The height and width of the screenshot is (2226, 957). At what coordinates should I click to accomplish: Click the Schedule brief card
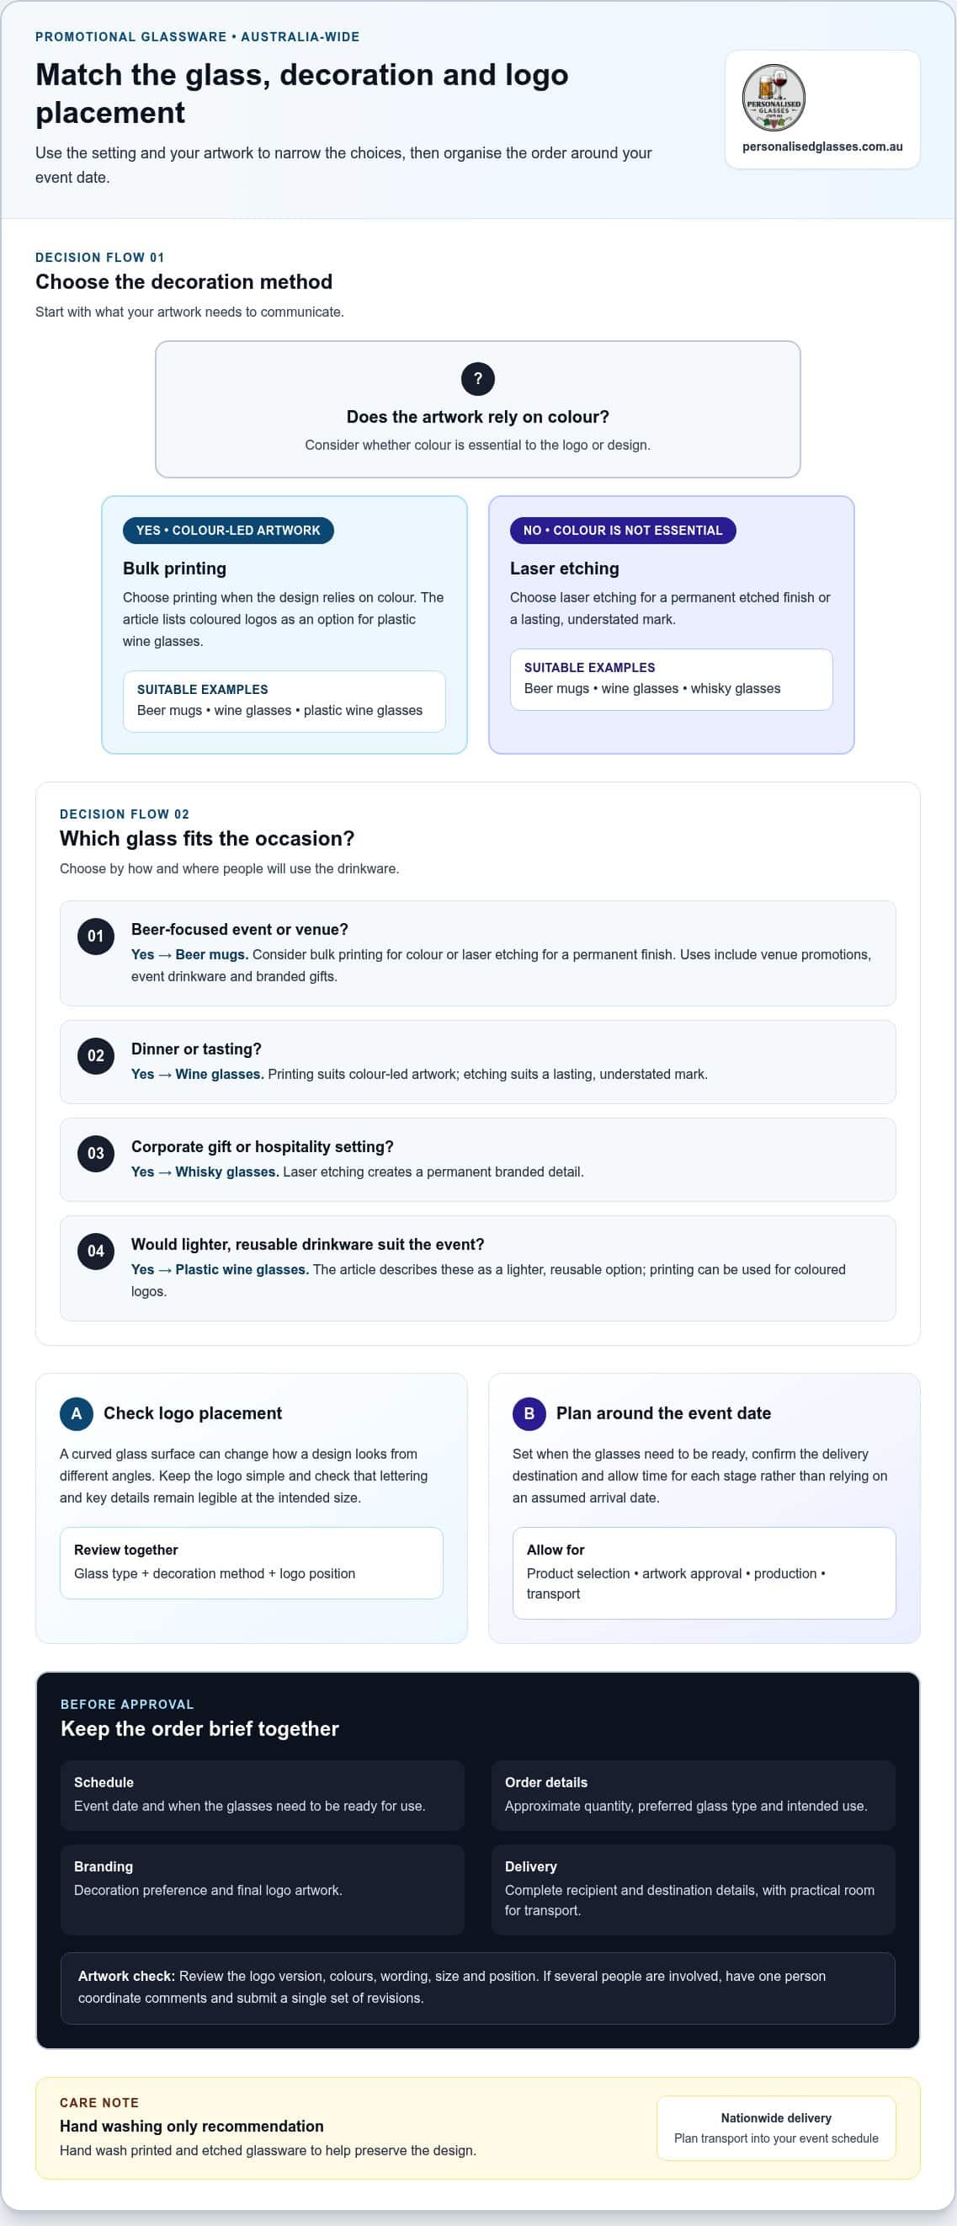coord(263,1795)
